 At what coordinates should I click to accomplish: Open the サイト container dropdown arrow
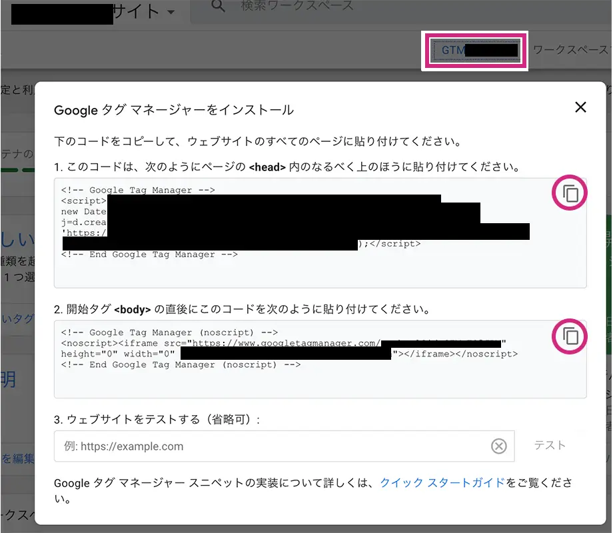point(172,12)
